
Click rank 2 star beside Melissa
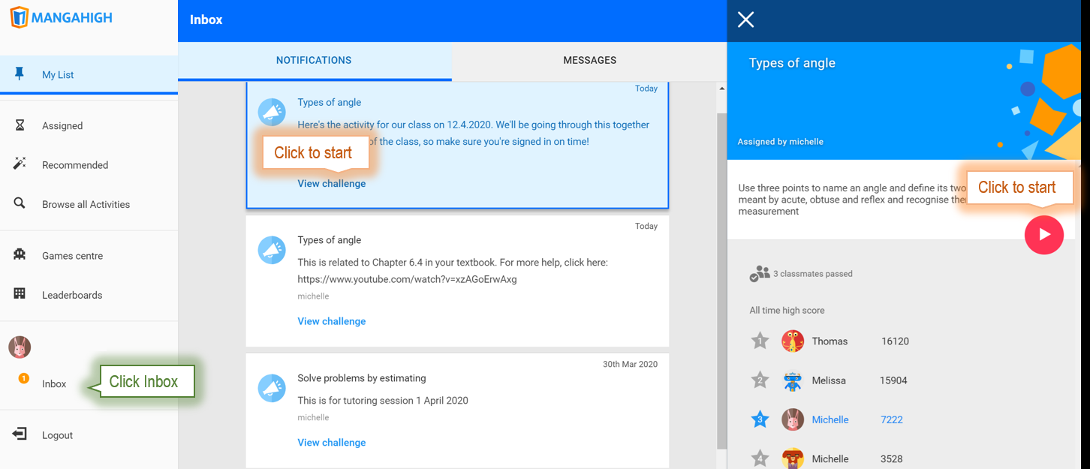tap(760, 380)
